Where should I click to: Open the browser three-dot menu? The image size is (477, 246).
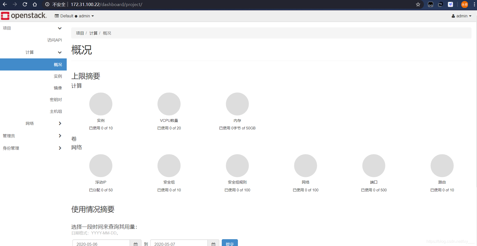tap(474, 4)
